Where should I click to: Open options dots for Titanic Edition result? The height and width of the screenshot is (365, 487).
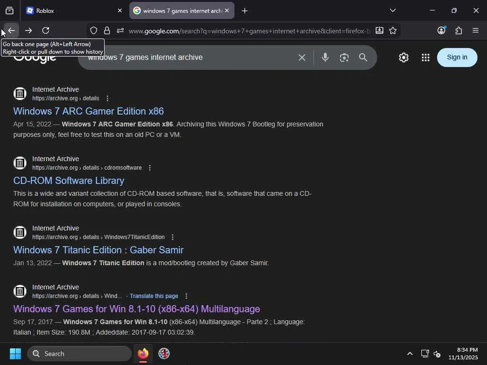click(x=173, y=237)
